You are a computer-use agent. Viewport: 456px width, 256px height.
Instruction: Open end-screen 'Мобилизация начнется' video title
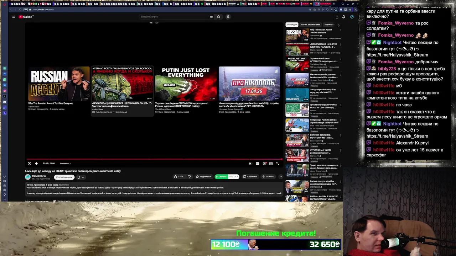[x=121, y=105]
